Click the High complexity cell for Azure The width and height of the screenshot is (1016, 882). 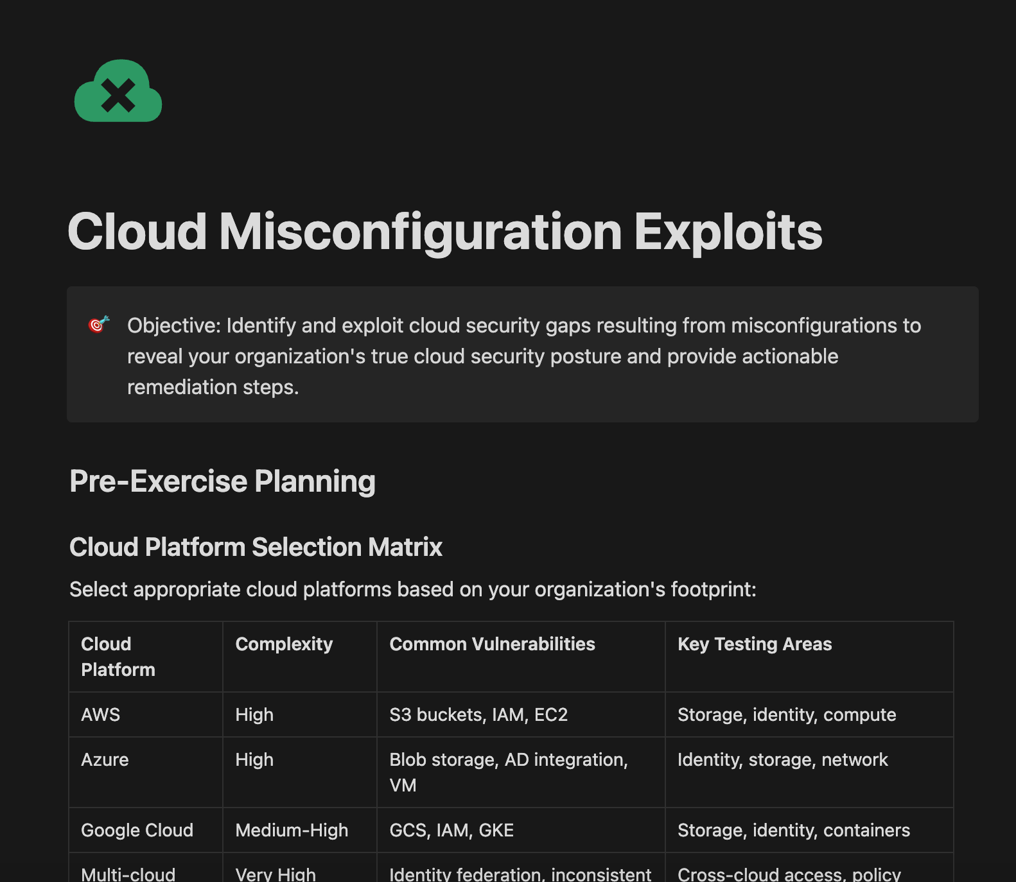click(300, 772)
